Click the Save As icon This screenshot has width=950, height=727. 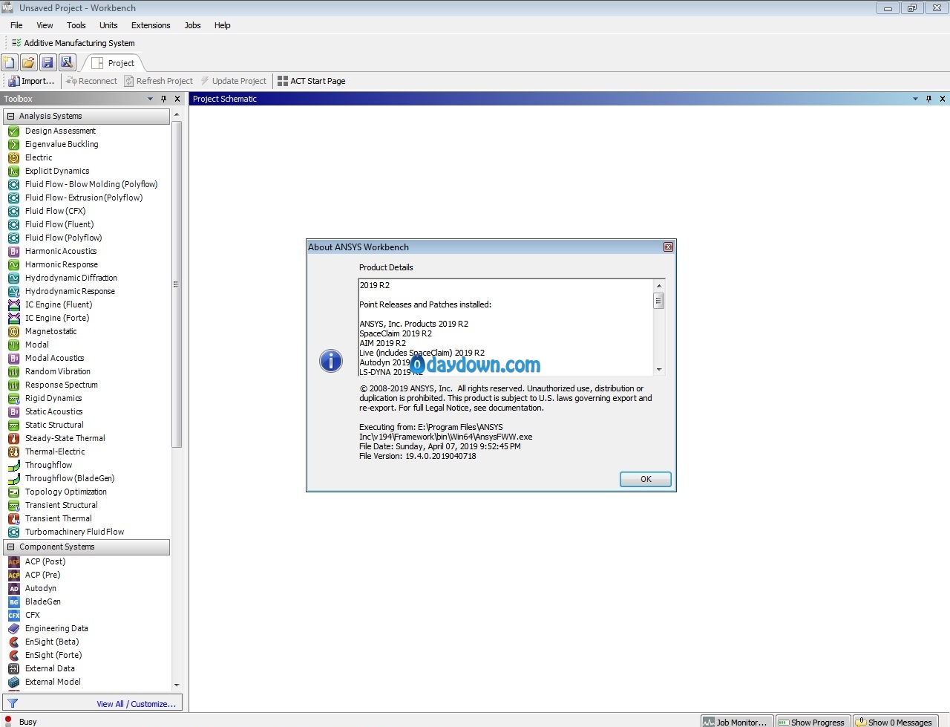[x=67, y=63]
